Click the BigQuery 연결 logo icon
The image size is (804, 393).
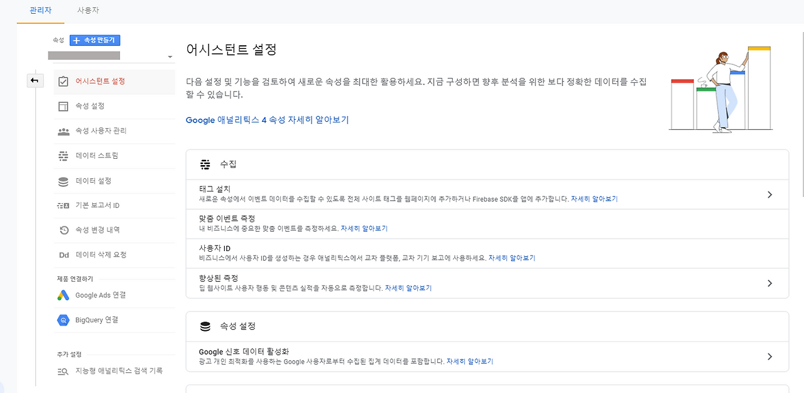(63, 320)
